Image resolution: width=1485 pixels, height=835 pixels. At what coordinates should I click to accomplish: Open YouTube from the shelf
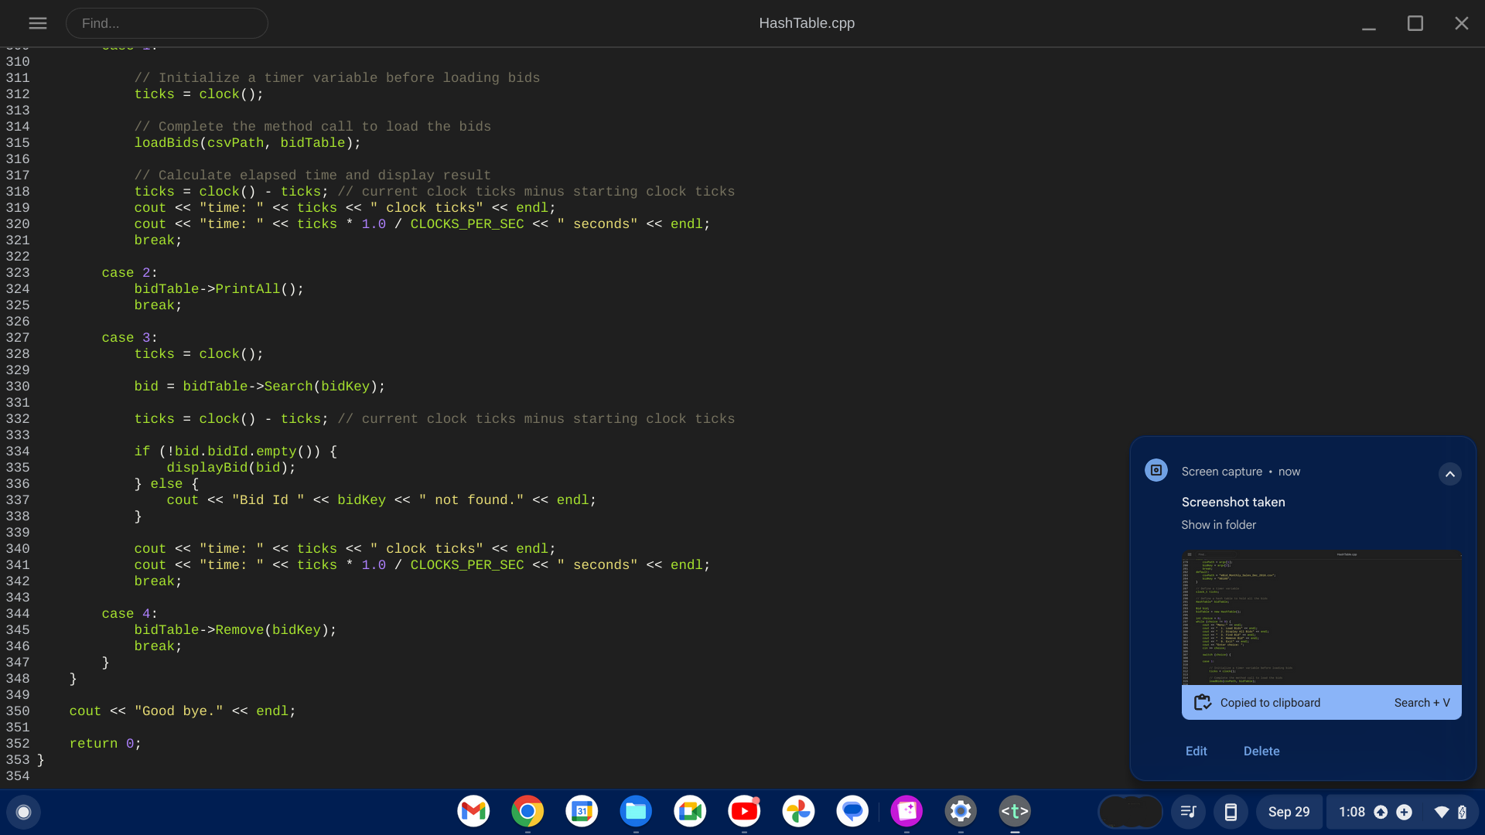(x=744, y=811)
